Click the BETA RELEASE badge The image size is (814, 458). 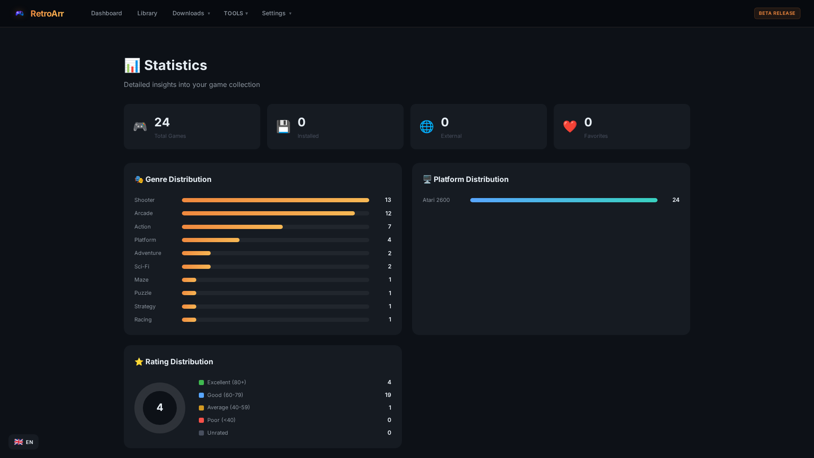coord(777,13)
